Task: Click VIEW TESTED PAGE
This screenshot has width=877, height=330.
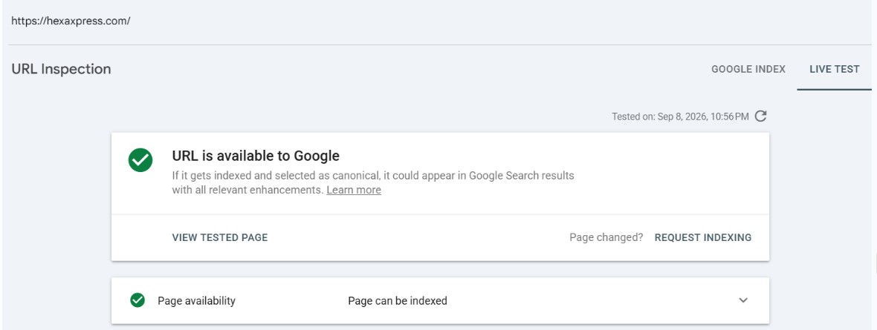Action: pos(220,237)
